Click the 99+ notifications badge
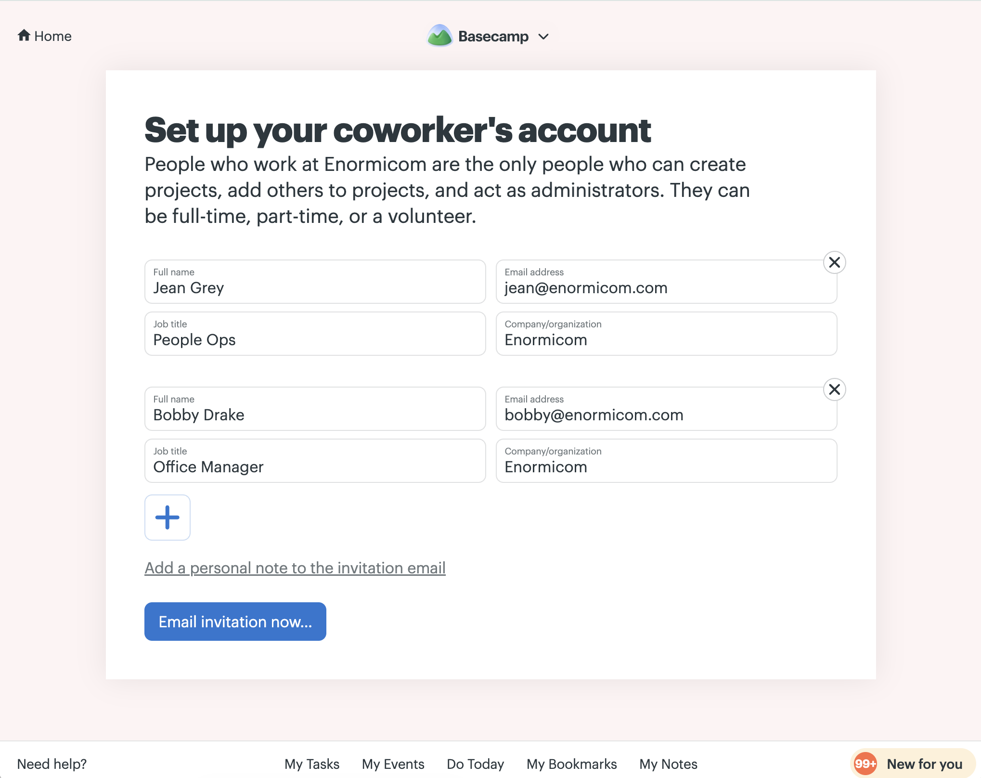This screenshot has height=778, width=981. point(865,764)
